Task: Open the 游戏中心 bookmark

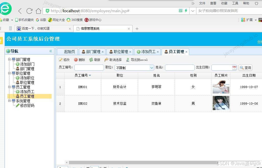Action: (93, 20)
